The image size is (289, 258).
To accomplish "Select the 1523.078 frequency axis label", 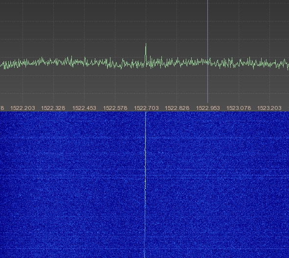I will (x=239, y=108).
